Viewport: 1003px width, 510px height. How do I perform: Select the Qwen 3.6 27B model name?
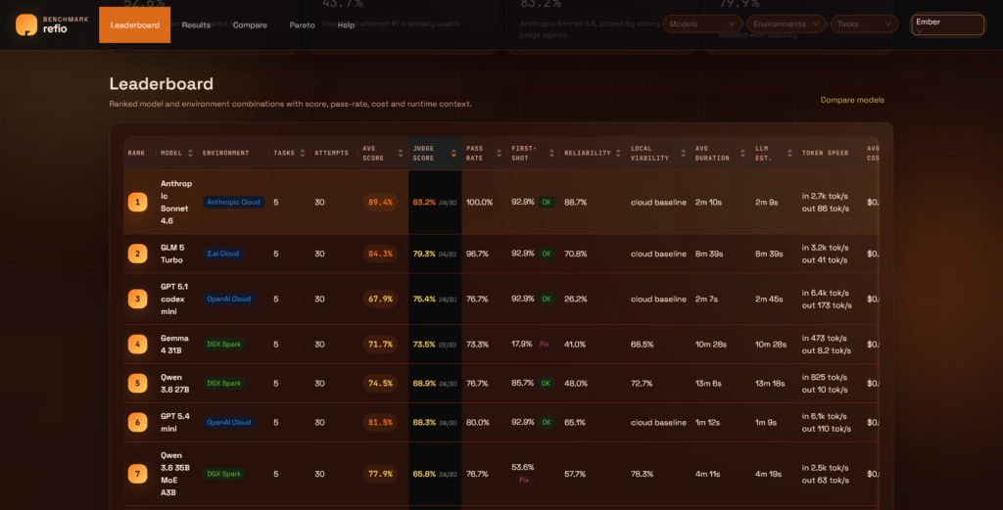[x=174, y=383]
